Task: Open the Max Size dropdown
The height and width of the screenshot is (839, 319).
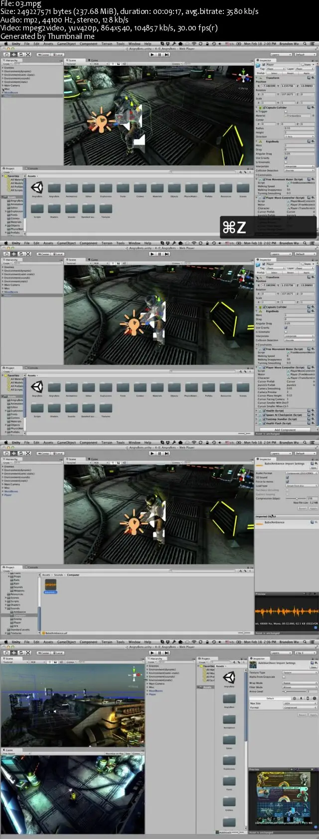Action: point(300,703)
